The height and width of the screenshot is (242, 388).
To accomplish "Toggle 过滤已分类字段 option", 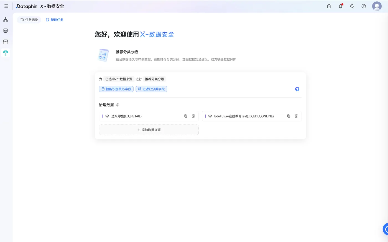I will (x=151, y=89).
